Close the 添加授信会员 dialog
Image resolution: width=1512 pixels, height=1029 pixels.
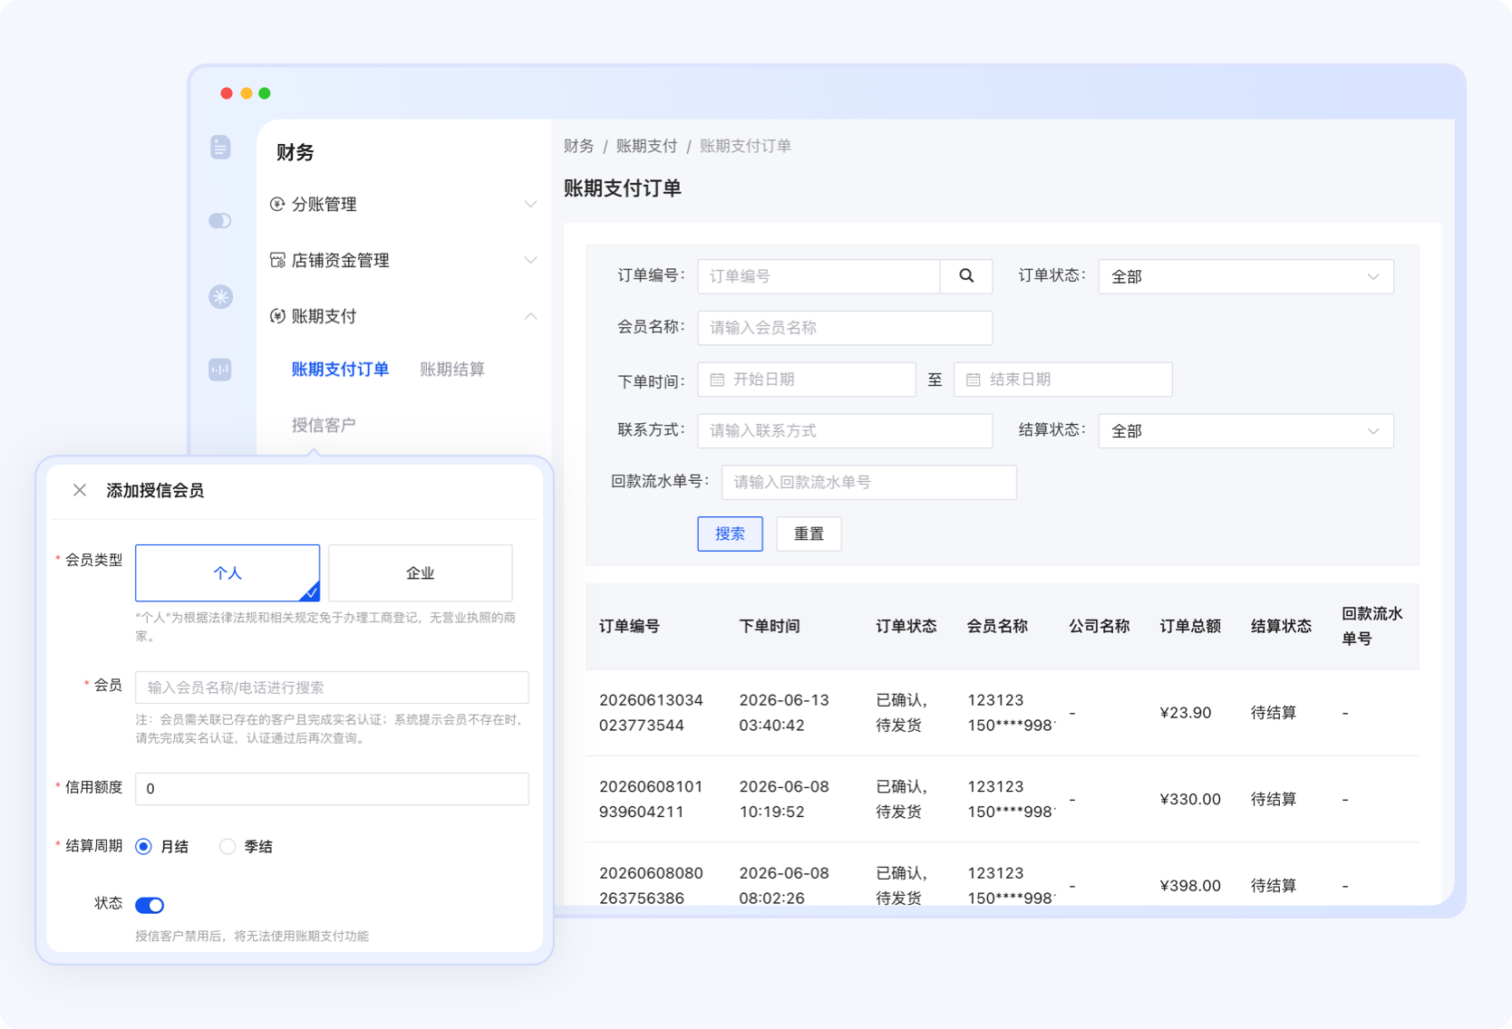[x=80, y=490]
